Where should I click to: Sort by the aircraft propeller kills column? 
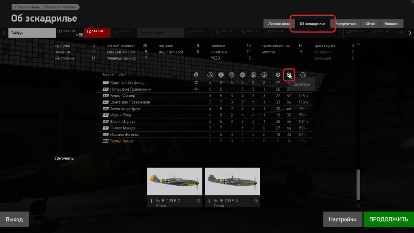[x=210, y=74]
